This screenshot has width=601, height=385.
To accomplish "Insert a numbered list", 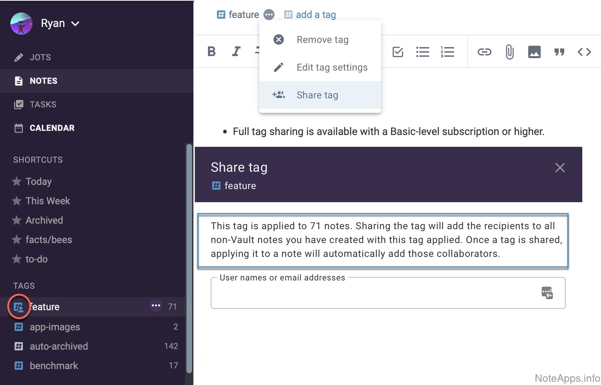I will [x=447, y=52].
